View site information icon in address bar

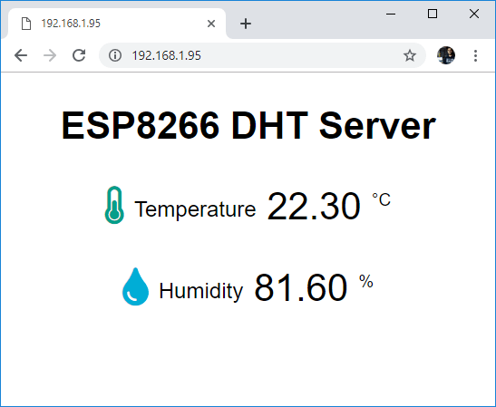pyautogui.click(x=115, y=55)
